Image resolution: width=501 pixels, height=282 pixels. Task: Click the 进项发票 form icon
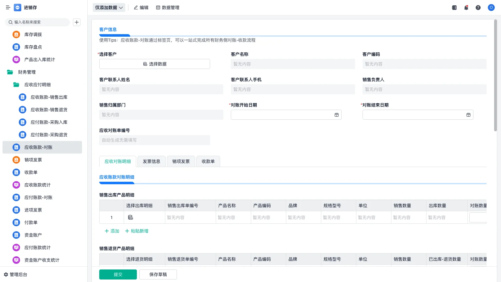click(x=16, y=210)
